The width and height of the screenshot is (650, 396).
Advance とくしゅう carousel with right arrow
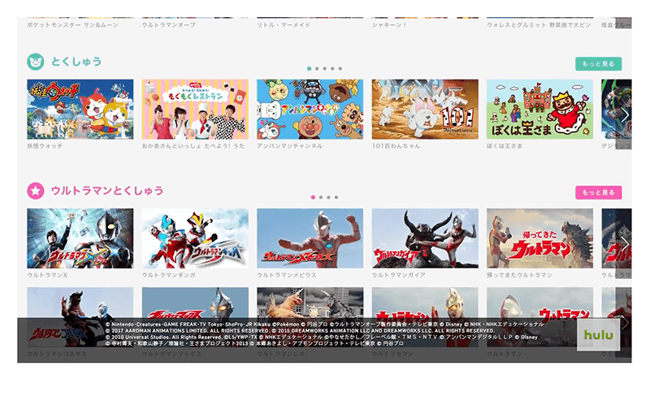tap(624, 114)
